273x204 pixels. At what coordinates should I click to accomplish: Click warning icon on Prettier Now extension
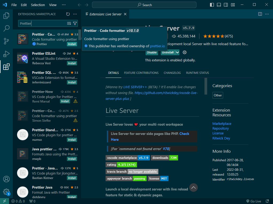[x=75, y=101]
